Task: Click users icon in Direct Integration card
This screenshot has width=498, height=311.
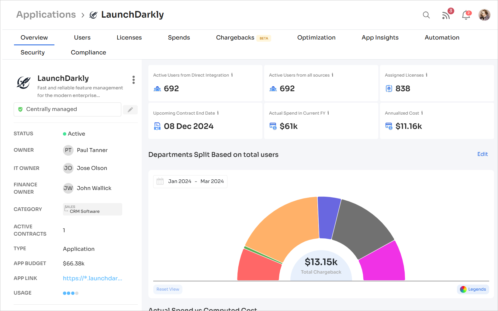Action: [x=157, y=89]
